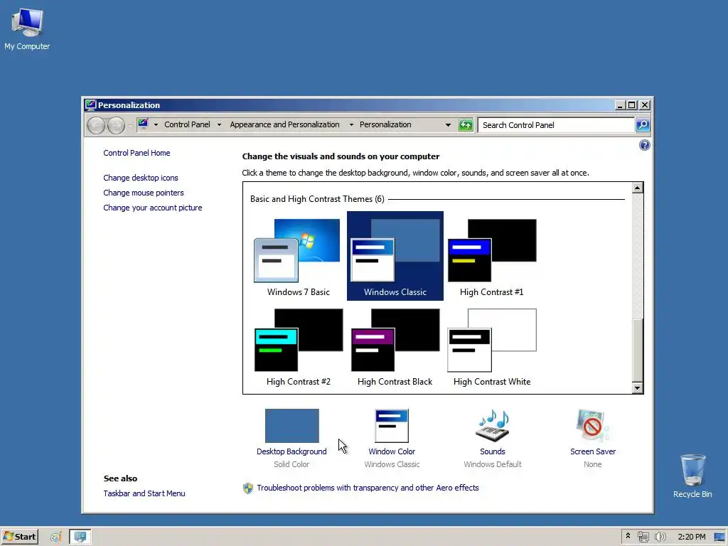The image size is (728, 546).
Task: Open the Screen Saver icon
Action: [593, 426]
